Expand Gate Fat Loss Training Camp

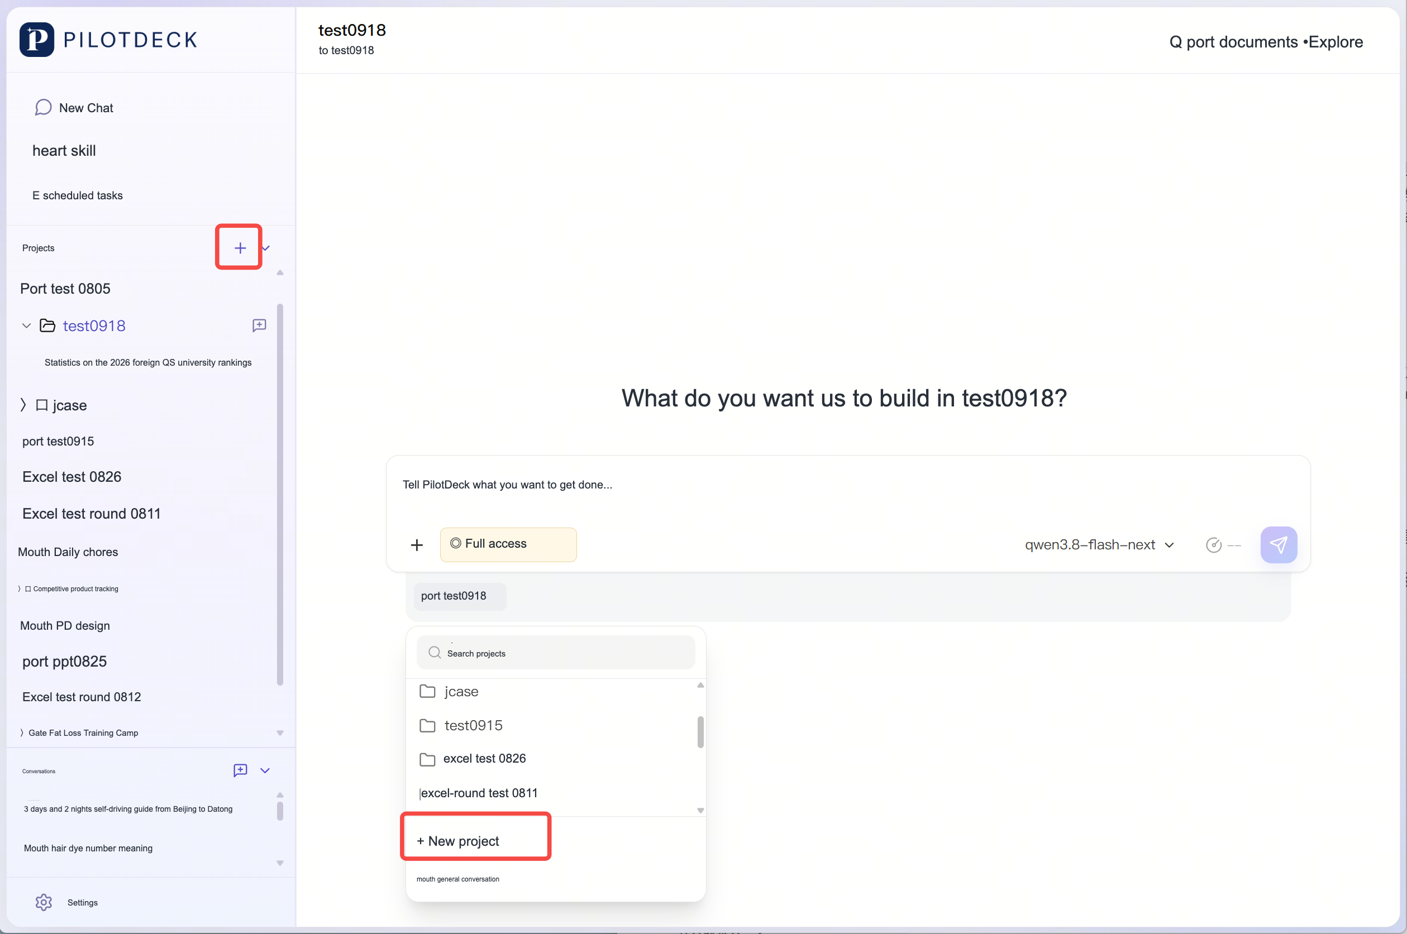22,732
